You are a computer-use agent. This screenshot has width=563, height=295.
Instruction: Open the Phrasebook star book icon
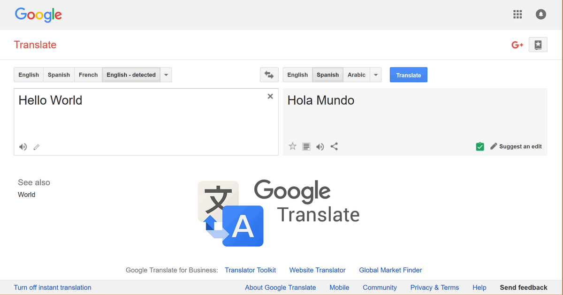[x=538, y=45]
